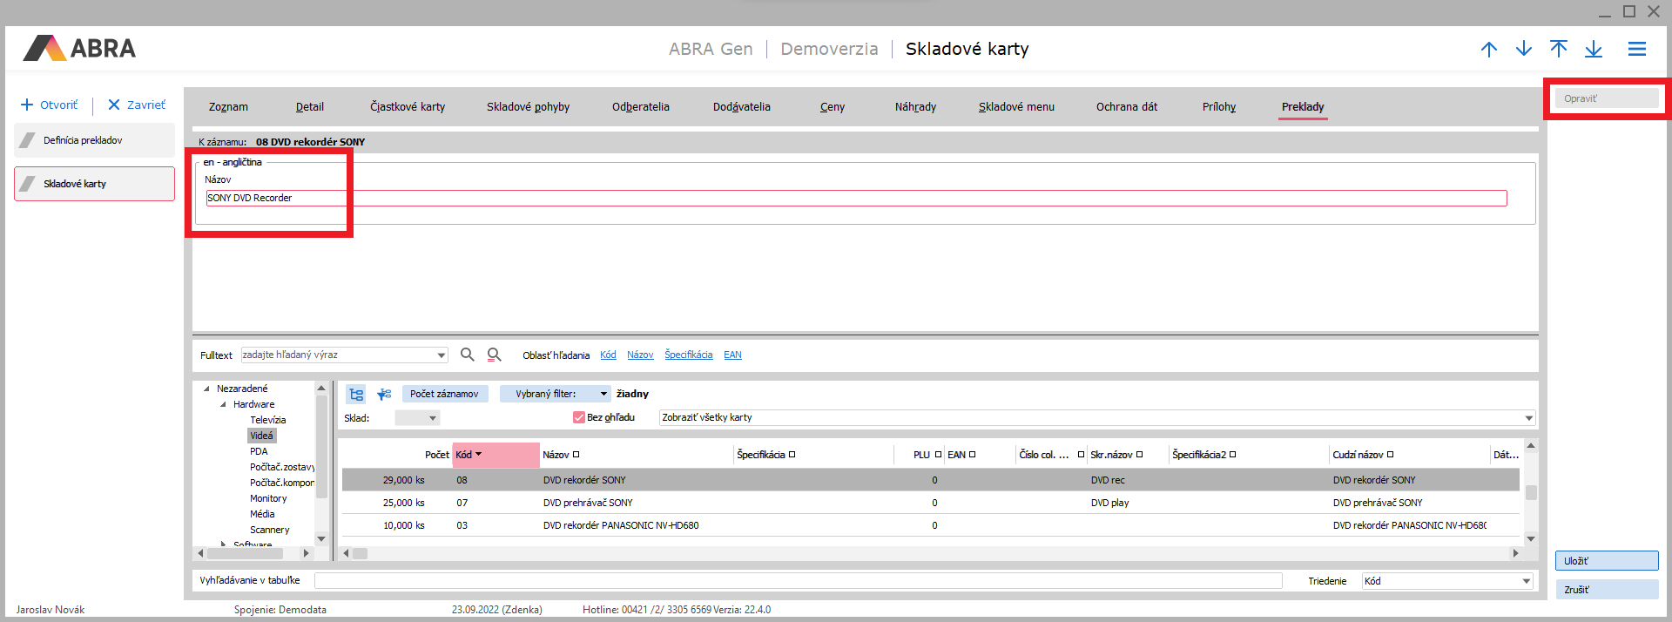Toggle the Cudzí názov column header checkbox

[x=1390, y=455]
